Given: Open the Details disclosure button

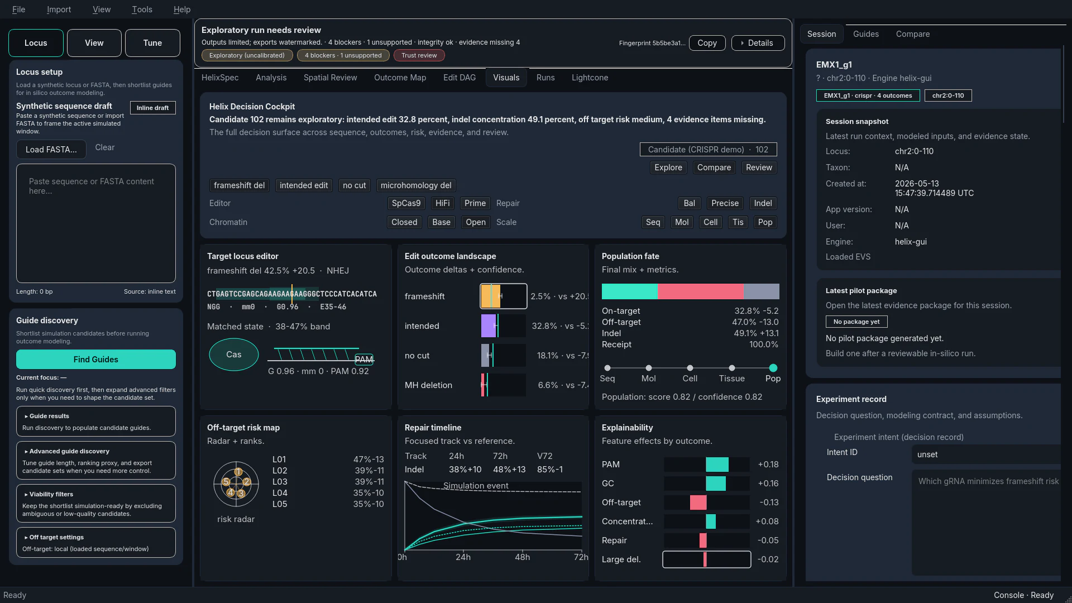Looking at the screenshot, I should [x=758, y=43].
